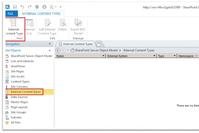This screenshot has width=199, height=133.
Task: Click External Content Types breadcrumb
Action: (x=139, y=50)
